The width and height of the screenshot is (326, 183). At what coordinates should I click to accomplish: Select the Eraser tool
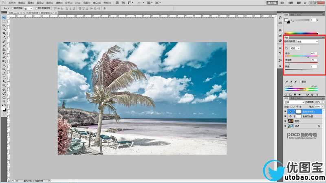coord(4,57)
